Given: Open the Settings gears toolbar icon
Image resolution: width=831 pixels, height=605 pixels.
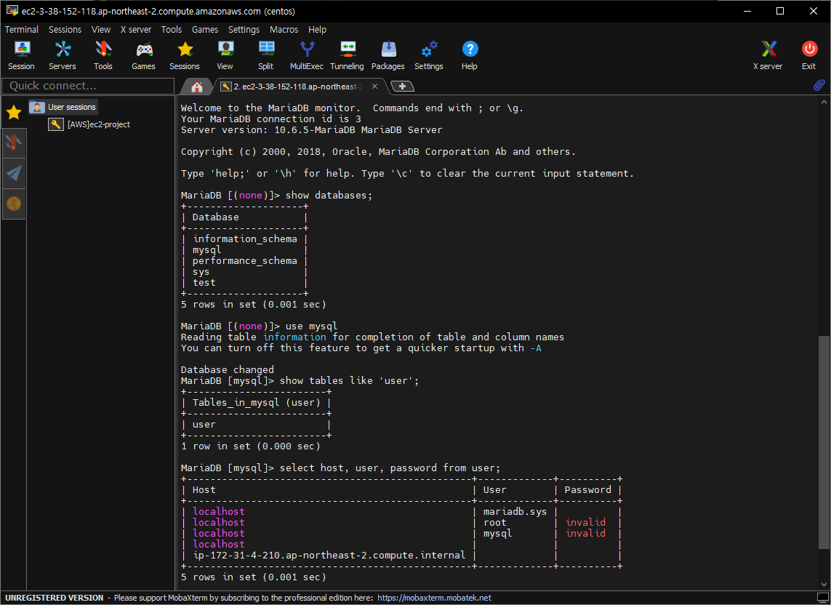Looking at the screenshot, I should tap(429, 55).
